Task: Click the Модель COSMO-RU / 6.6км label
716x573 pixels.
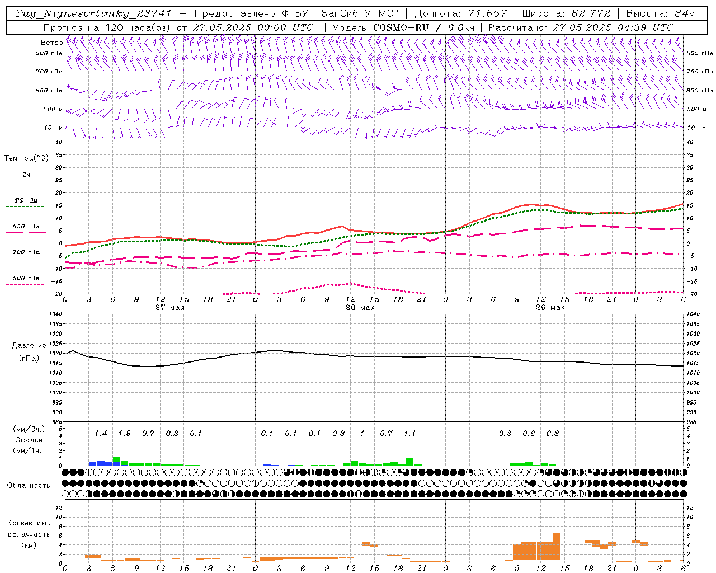Action: pyautogui.click(x=403, y=27)
